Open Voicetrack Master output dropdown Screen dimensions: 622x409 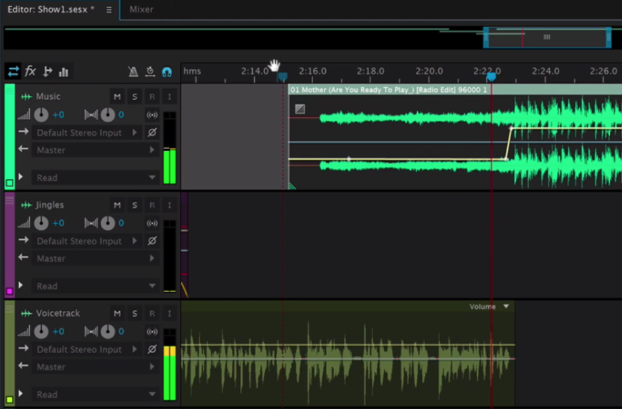(x=95, y=367)
